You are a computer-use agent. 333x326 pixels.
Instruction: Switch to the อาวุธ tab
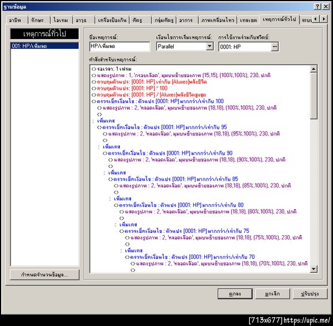83,20
